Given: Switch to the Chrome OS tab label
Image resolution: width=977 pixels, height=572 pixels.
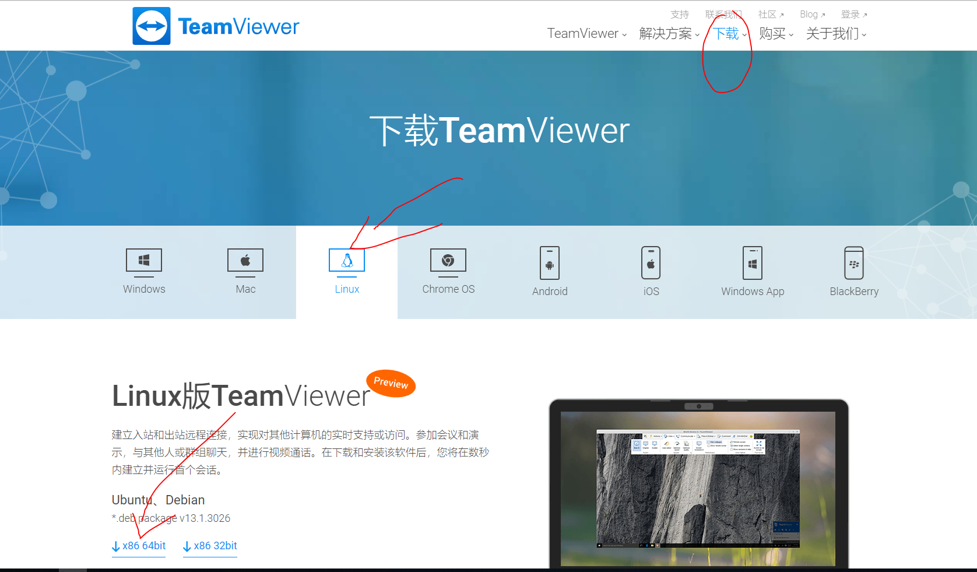Looking at the screenshot, I should [x=448, y=289].
